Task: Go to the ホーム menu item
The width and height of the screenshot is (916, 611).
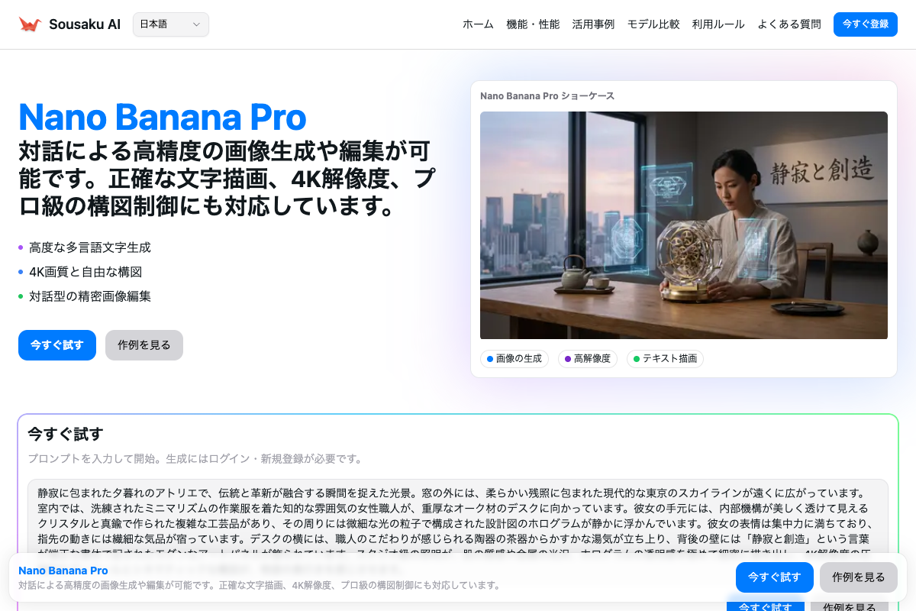Action: tap(478, 24)
